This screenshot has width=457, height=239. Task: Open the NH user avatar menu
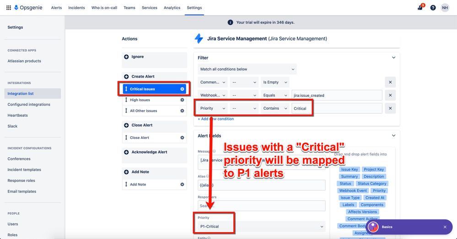(x=445, y=8)
